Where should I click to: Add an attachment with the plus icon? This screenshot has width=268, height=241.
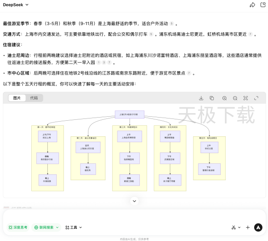(247, 227)
